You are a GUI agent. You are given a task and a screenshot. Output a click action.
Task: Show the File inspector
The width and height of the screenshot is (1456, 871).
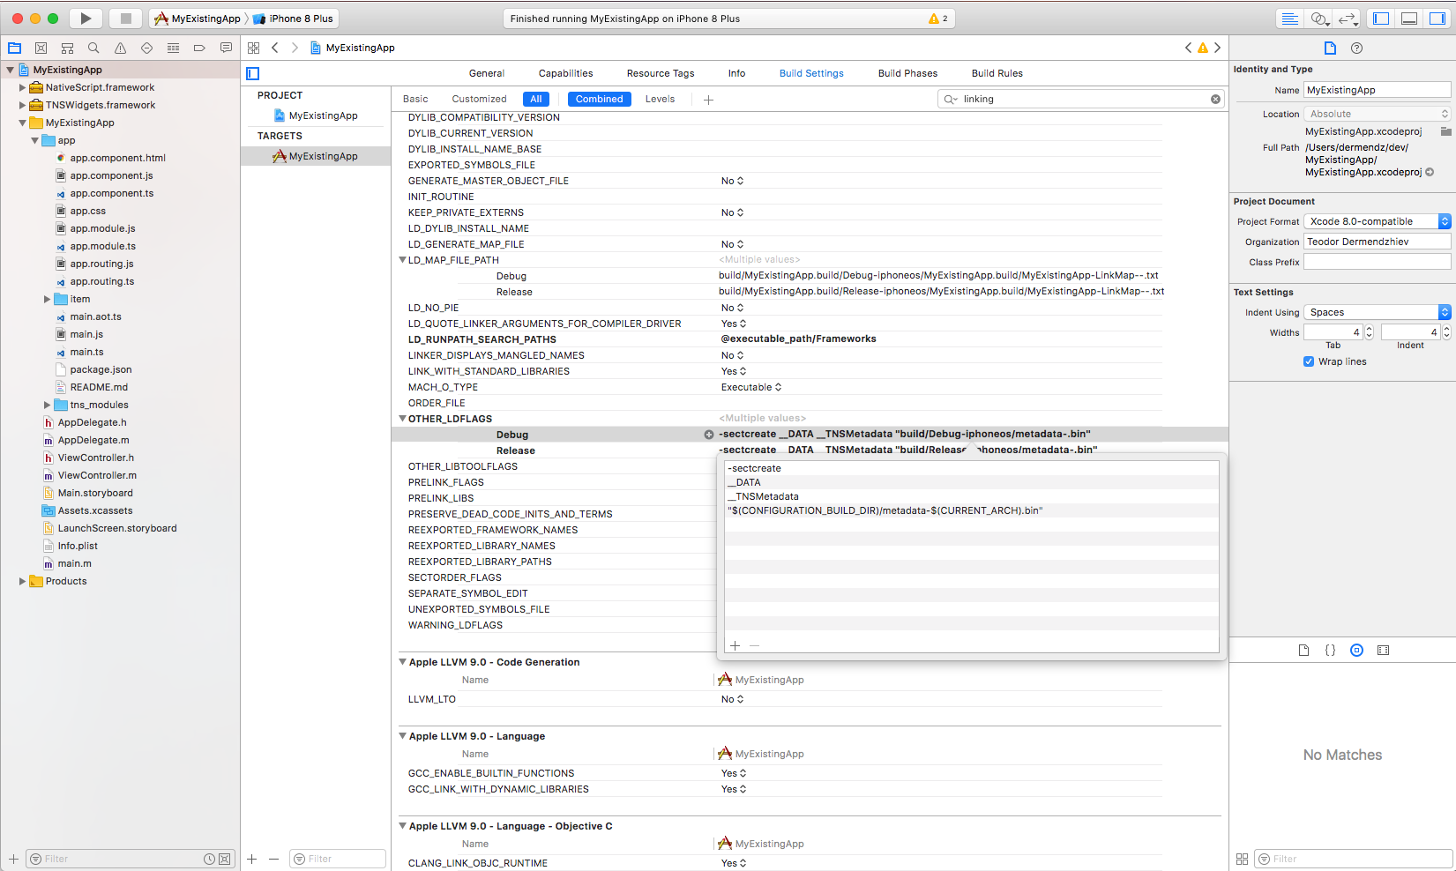click(1330, 48)
